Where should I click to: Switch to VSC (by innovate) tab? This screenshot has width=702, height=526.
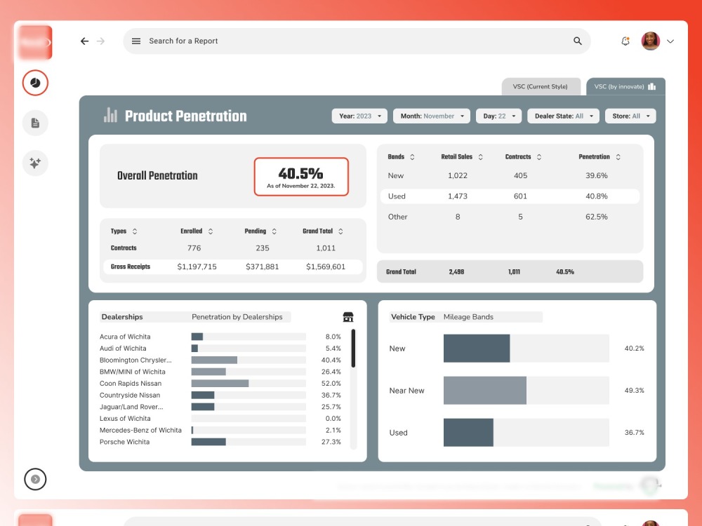tap(625, 86)
